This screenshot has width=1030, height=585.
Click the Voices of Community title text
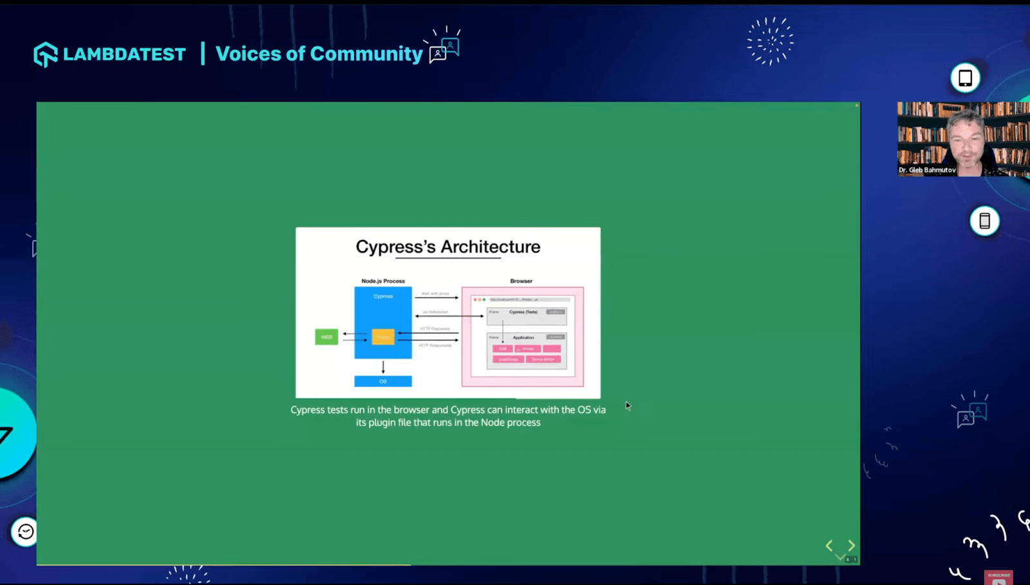coord(318,54)
